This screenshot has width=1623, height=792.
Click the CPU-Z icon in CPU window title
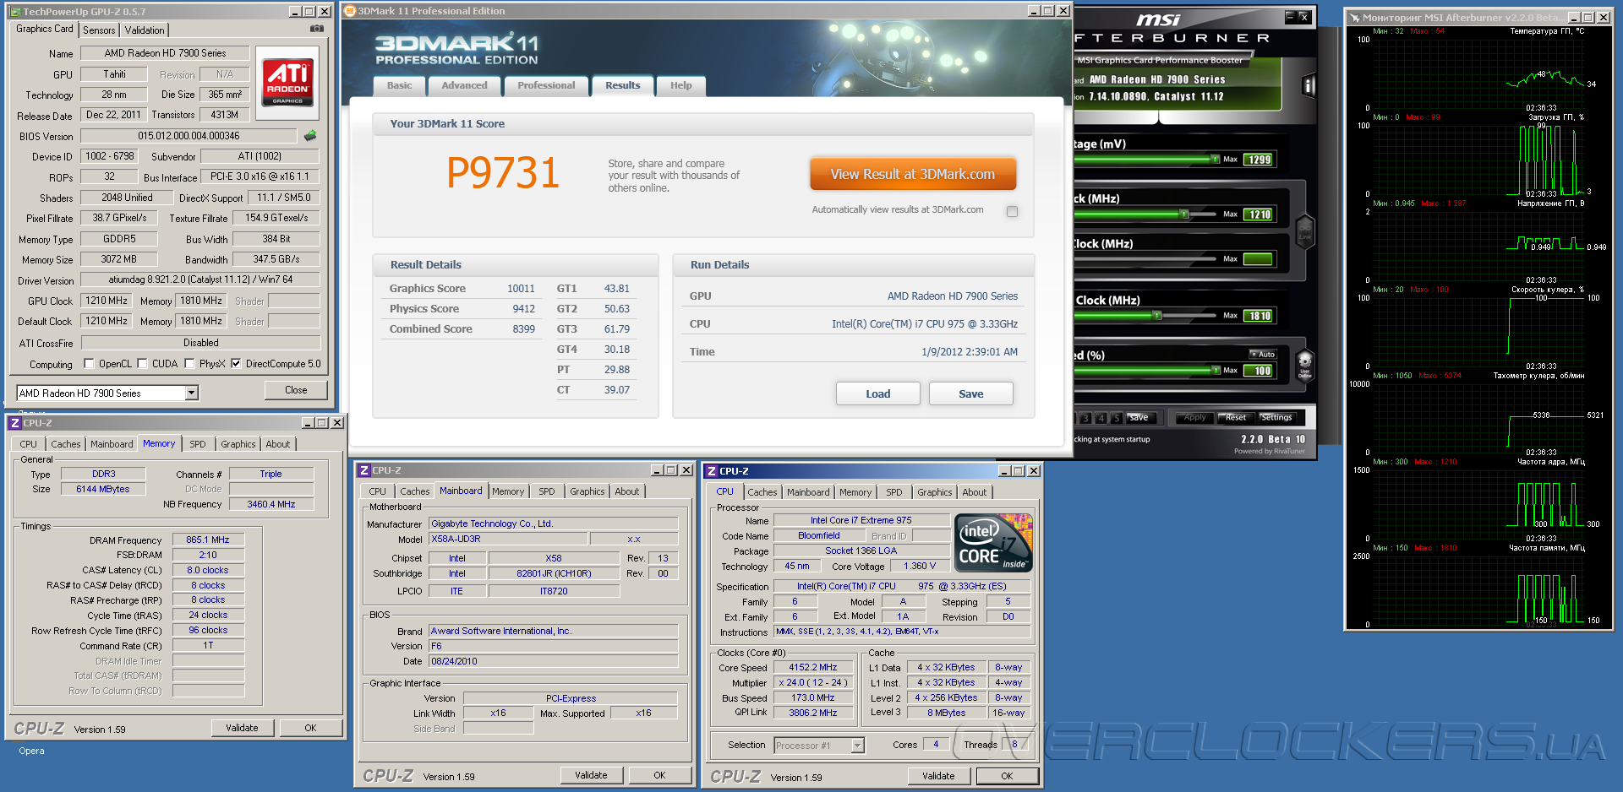(x=712, y=471)
